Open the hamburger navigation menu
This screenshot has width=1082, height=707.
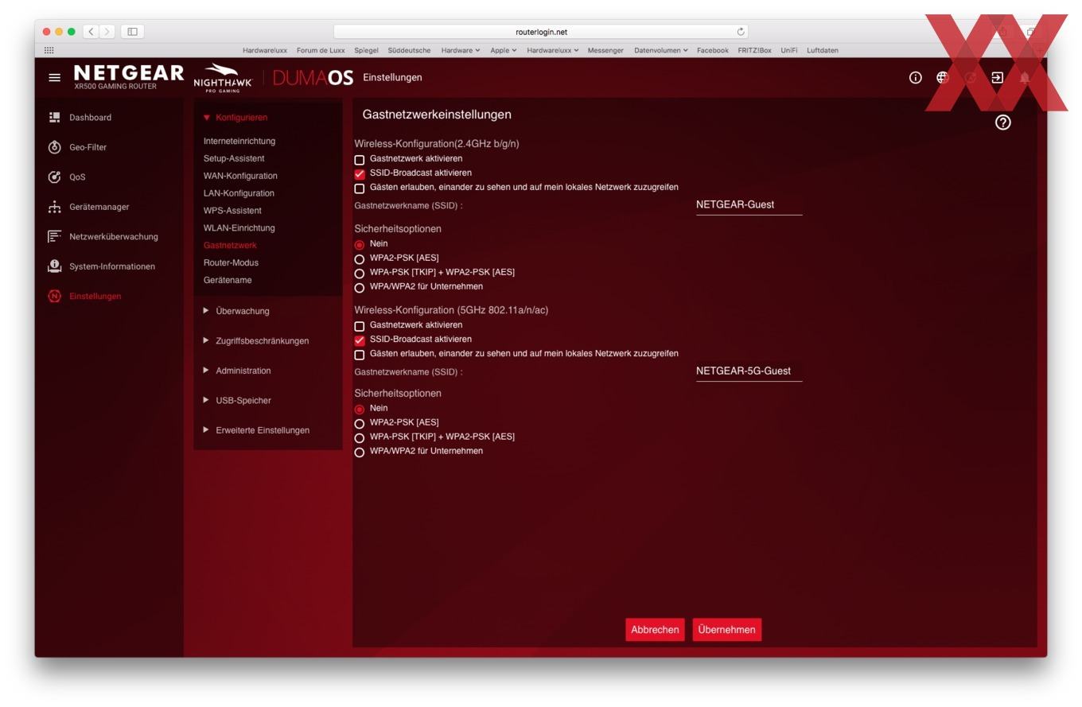[x=54, y=77]
